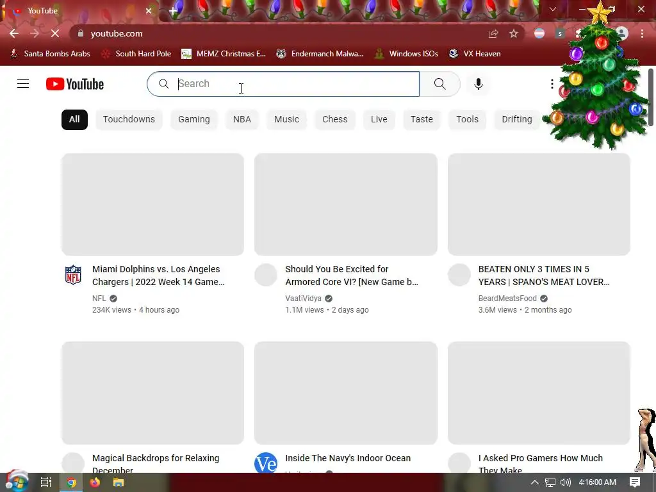Click the striped extension icon in toolbar

point(539,33)
